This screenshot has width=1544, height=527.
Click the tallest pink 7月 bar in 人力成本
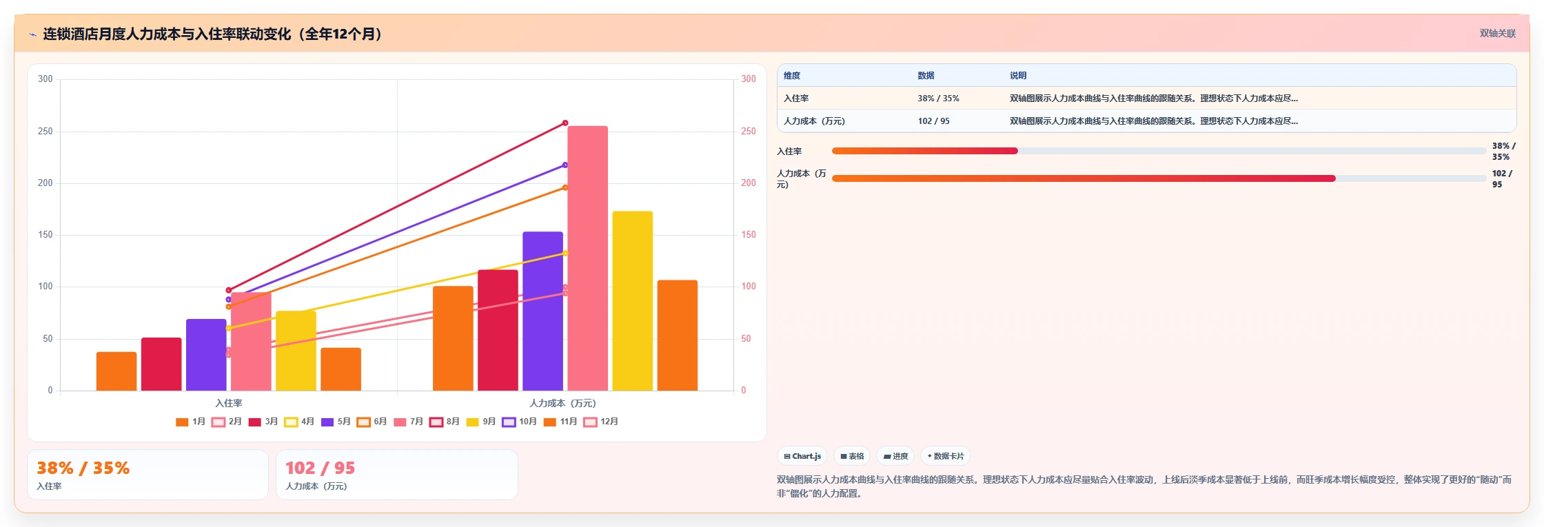(x=587, y=258)
